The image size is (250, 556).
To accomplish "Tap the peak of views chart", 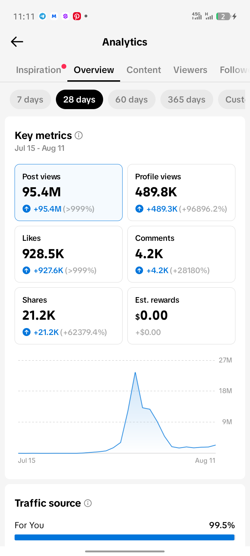I will point(135,373).
